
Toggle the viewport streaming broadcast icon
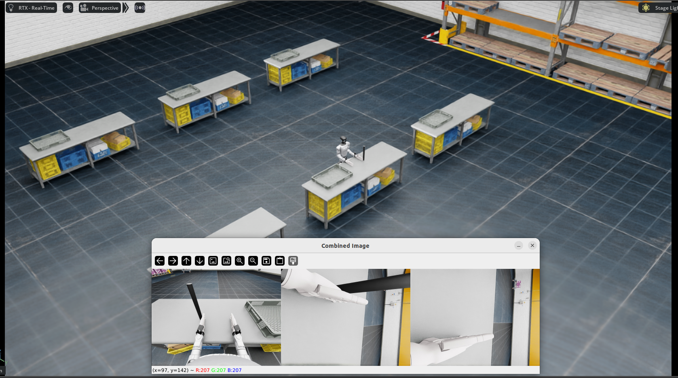coord(140,8)
